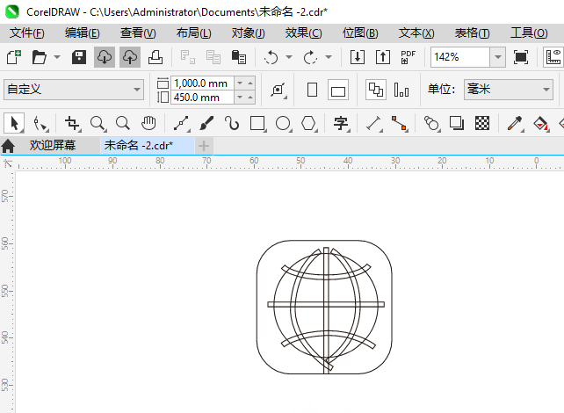Undo the last action
Viewport: 564px width, 413px height.
[x=271, y=57]
